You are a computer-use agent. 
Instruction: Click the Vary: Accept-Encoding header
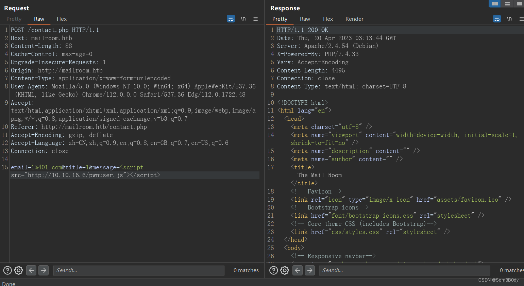313,62
